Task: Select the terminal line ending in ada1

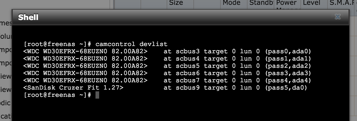Action: tap(167, 59)
